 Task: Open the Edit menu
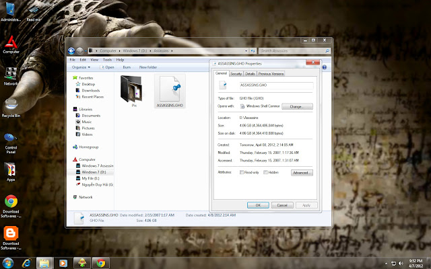tap(83, 60)
